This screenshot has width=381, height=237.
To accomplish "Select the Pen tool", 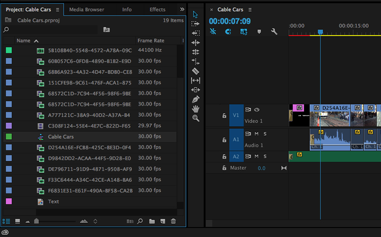I will (195, 99).
